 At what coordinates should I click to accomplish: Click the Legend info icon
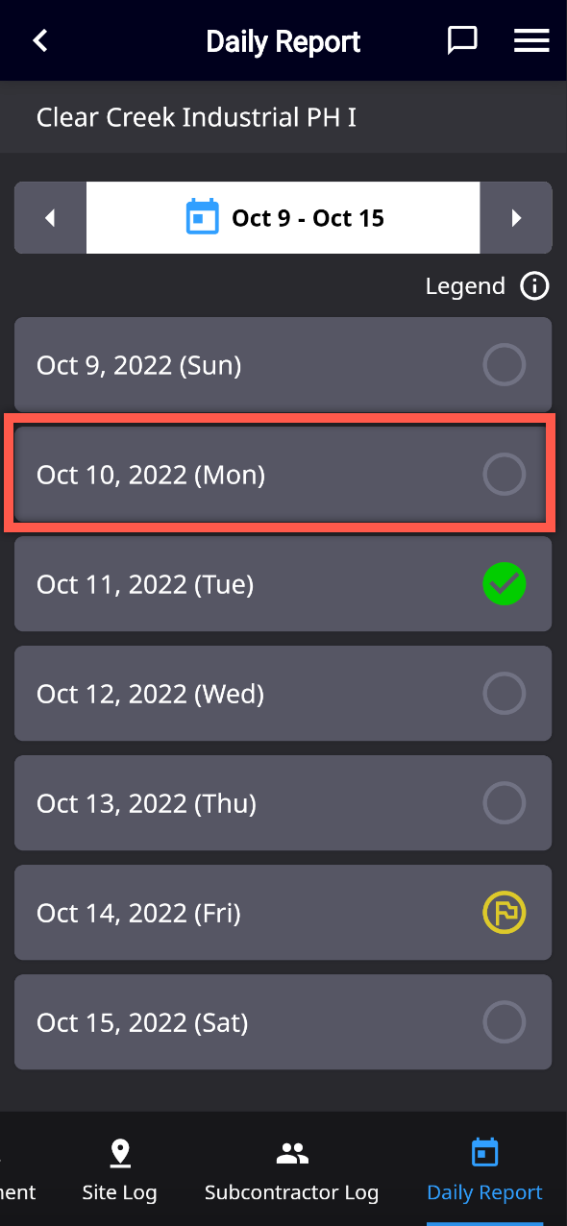534,286
